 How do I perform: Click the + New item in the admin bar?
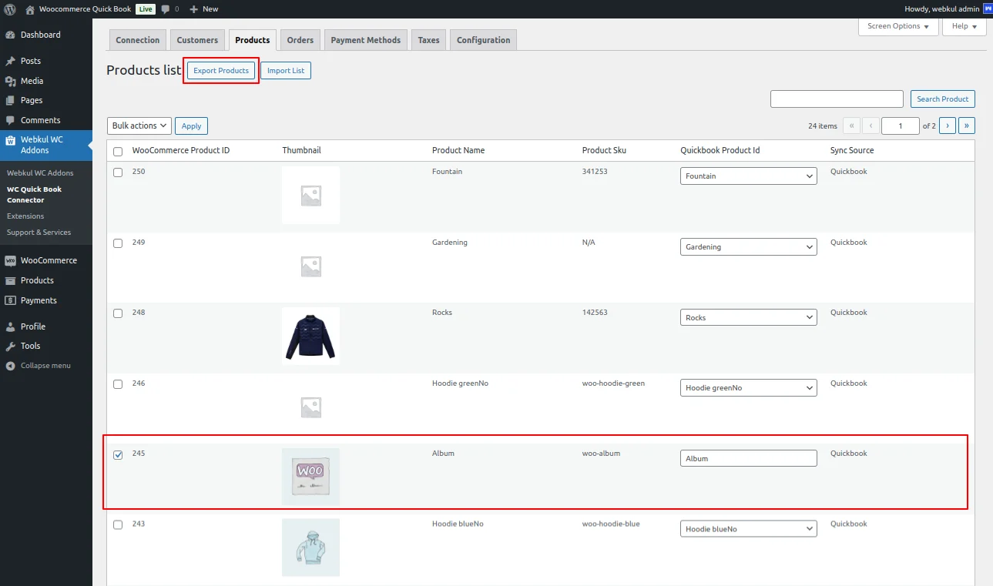point(203,9)
